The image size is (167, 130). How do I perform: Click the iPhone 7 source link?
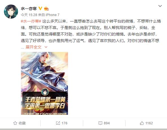[x=52, y=15]
